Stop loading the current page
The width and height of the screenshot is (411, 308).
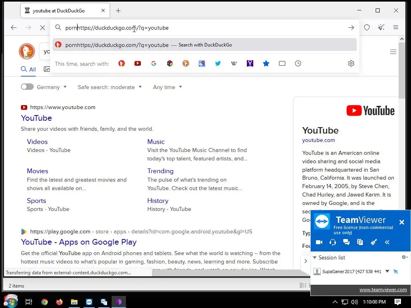pyautogui.click(x=43, y=28)
